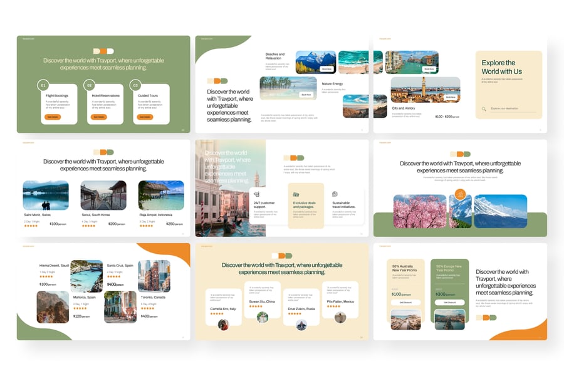Open the pink cherry blossom image
The height and width of the screenshot is (376, 564).
[419, 211]
